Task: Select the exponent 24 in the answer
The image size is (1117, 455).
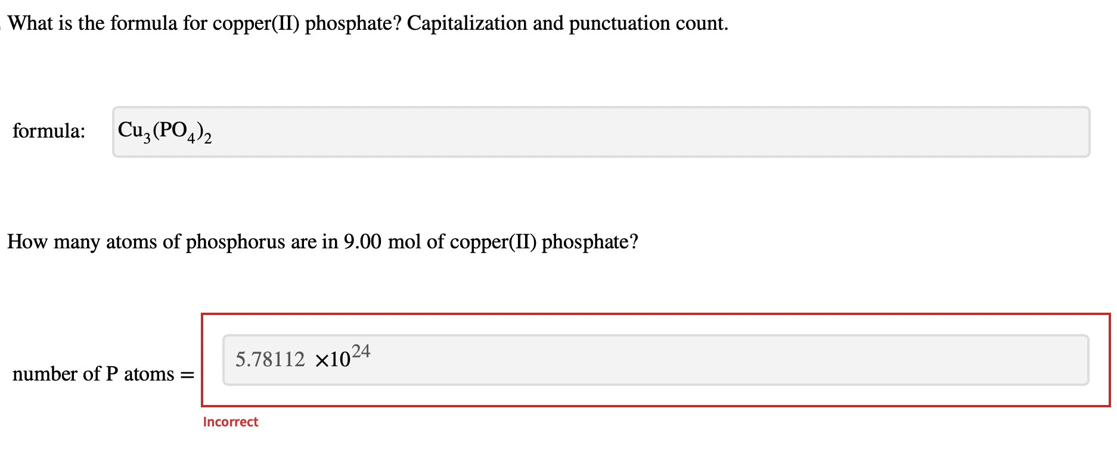Action: (361, 351)
